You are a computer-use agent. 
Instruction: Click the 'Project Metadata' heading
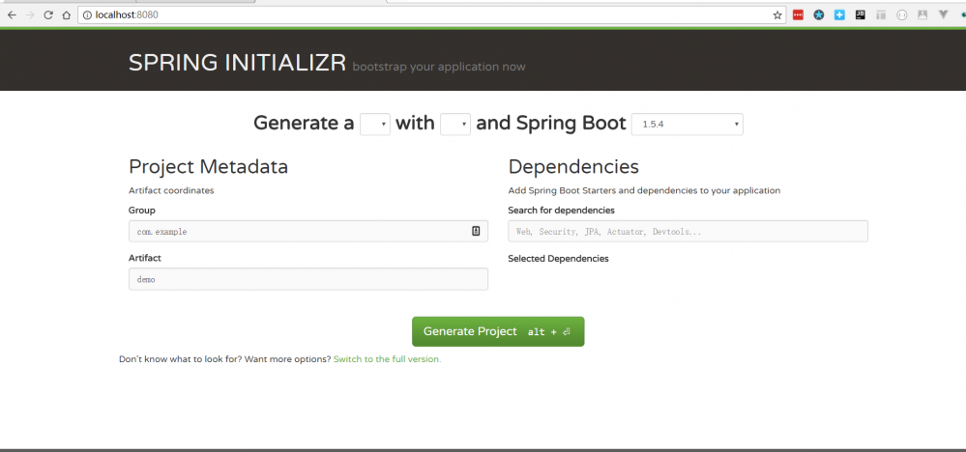208,167
